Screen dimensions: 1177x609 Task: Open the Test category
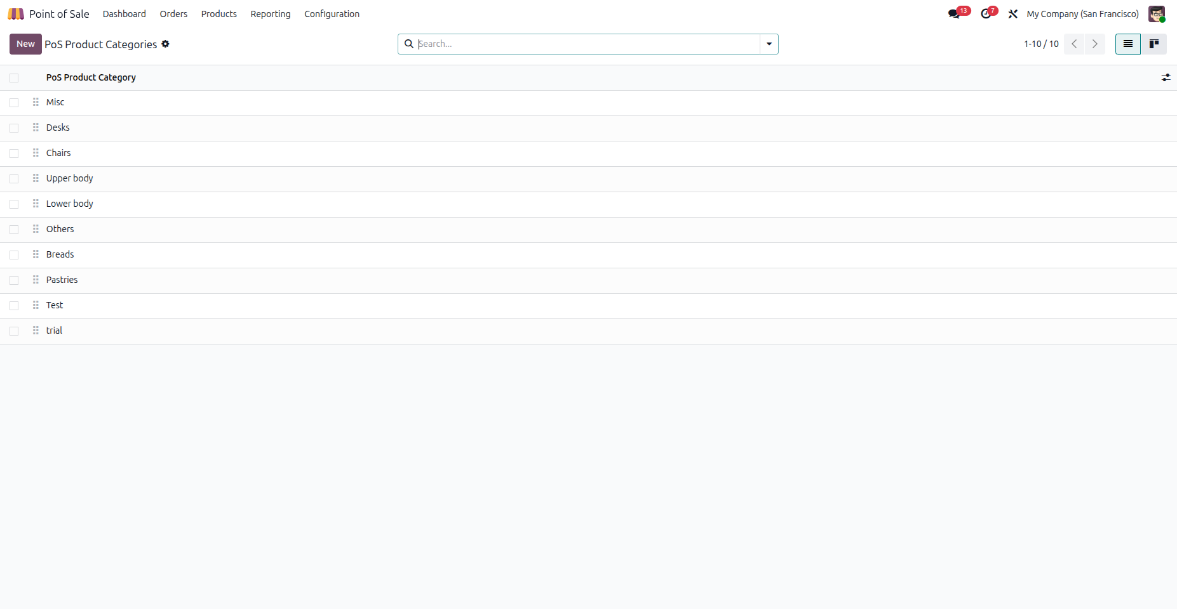point(55,305)
